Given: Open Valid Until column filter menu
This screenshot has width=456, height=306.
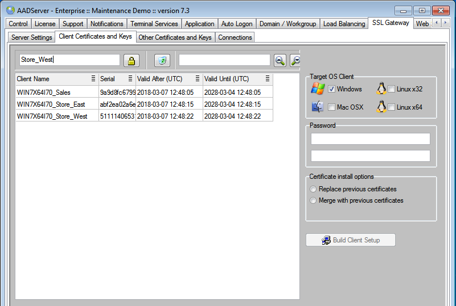Looking at the screenshot, I should (268, 79).
